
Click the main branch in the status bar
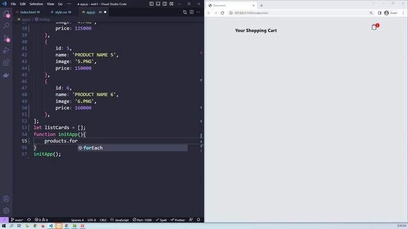17,220
